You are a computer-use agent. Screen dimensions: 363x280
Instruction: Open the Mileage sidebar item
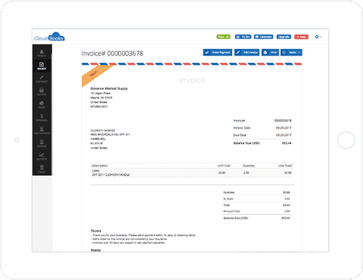point(42,143)
